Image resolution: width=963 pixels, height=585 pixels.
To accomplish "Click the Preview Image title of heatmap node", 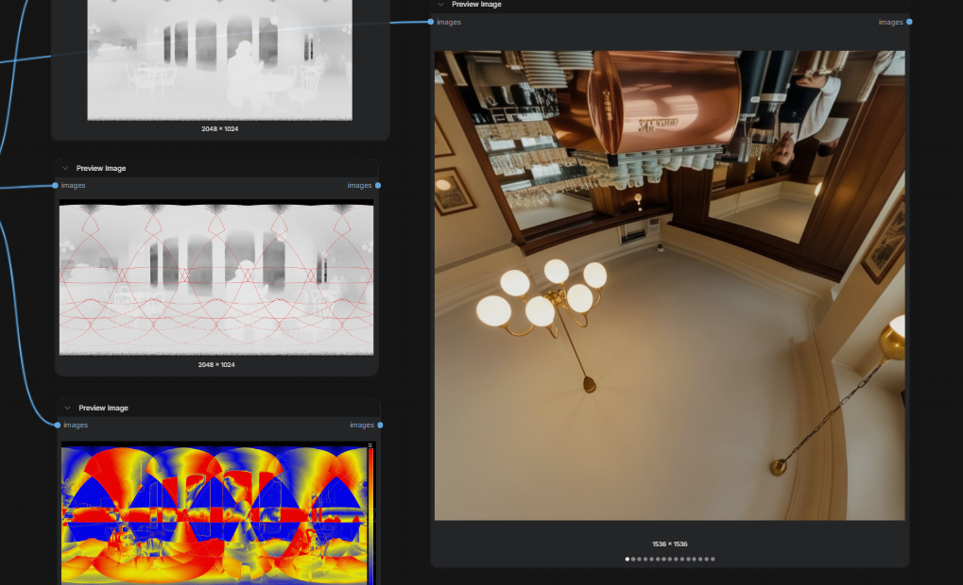I will click(103, 408).
